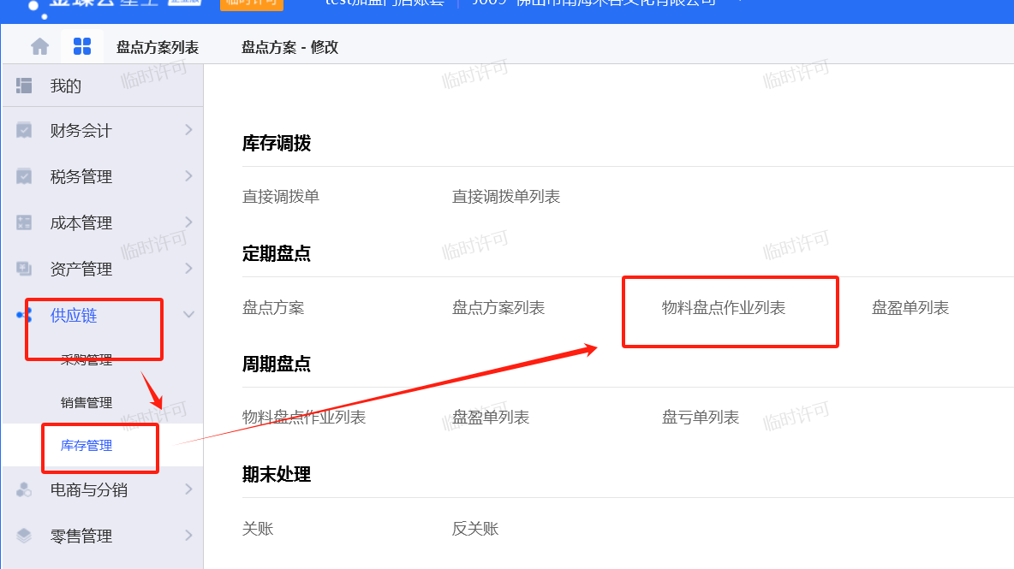Click the 成本管理 sidebar icon
1014x569 pixels.
tap(24, 222)
